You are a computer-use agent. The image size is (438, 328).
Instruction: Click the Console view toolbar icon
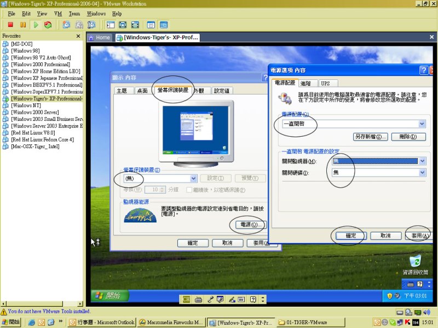[164, 25]
